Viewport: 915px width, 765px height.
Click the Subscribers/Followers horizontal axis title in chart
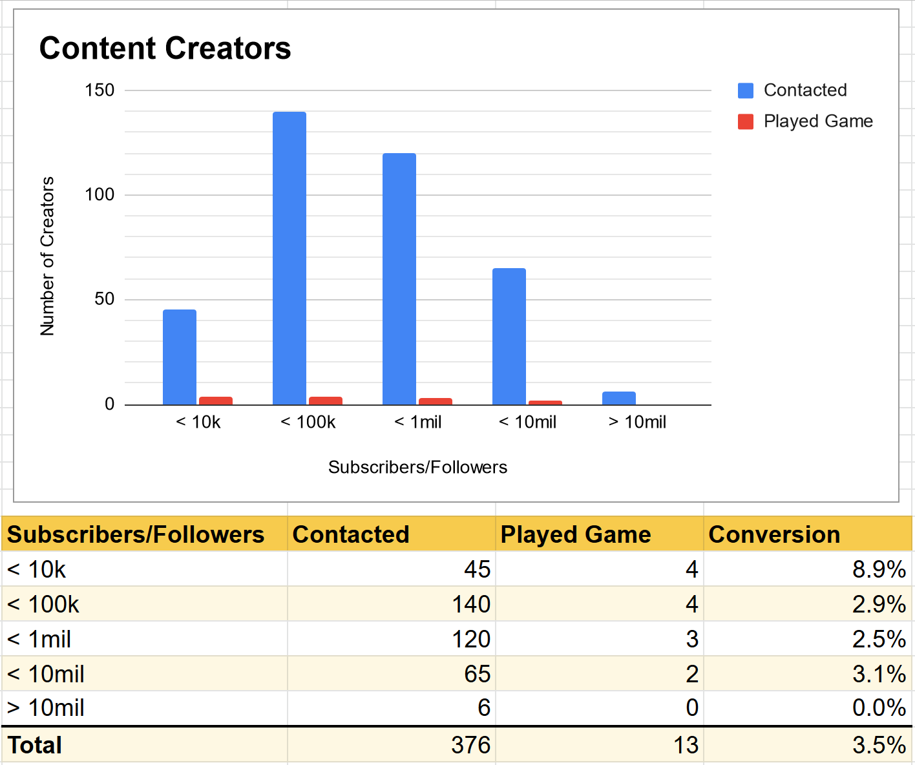[417, 467]
